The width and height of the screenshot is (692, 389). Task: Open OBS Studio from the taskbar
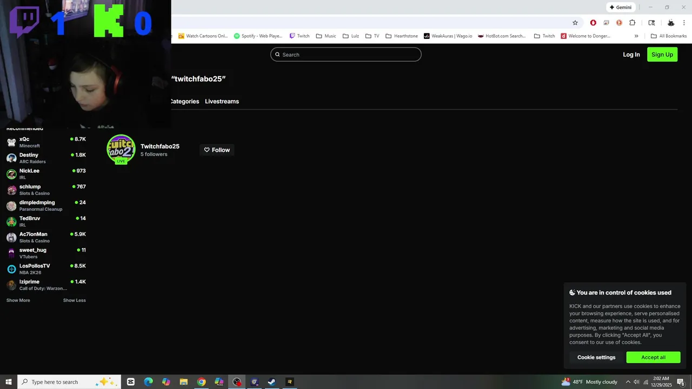237,382
